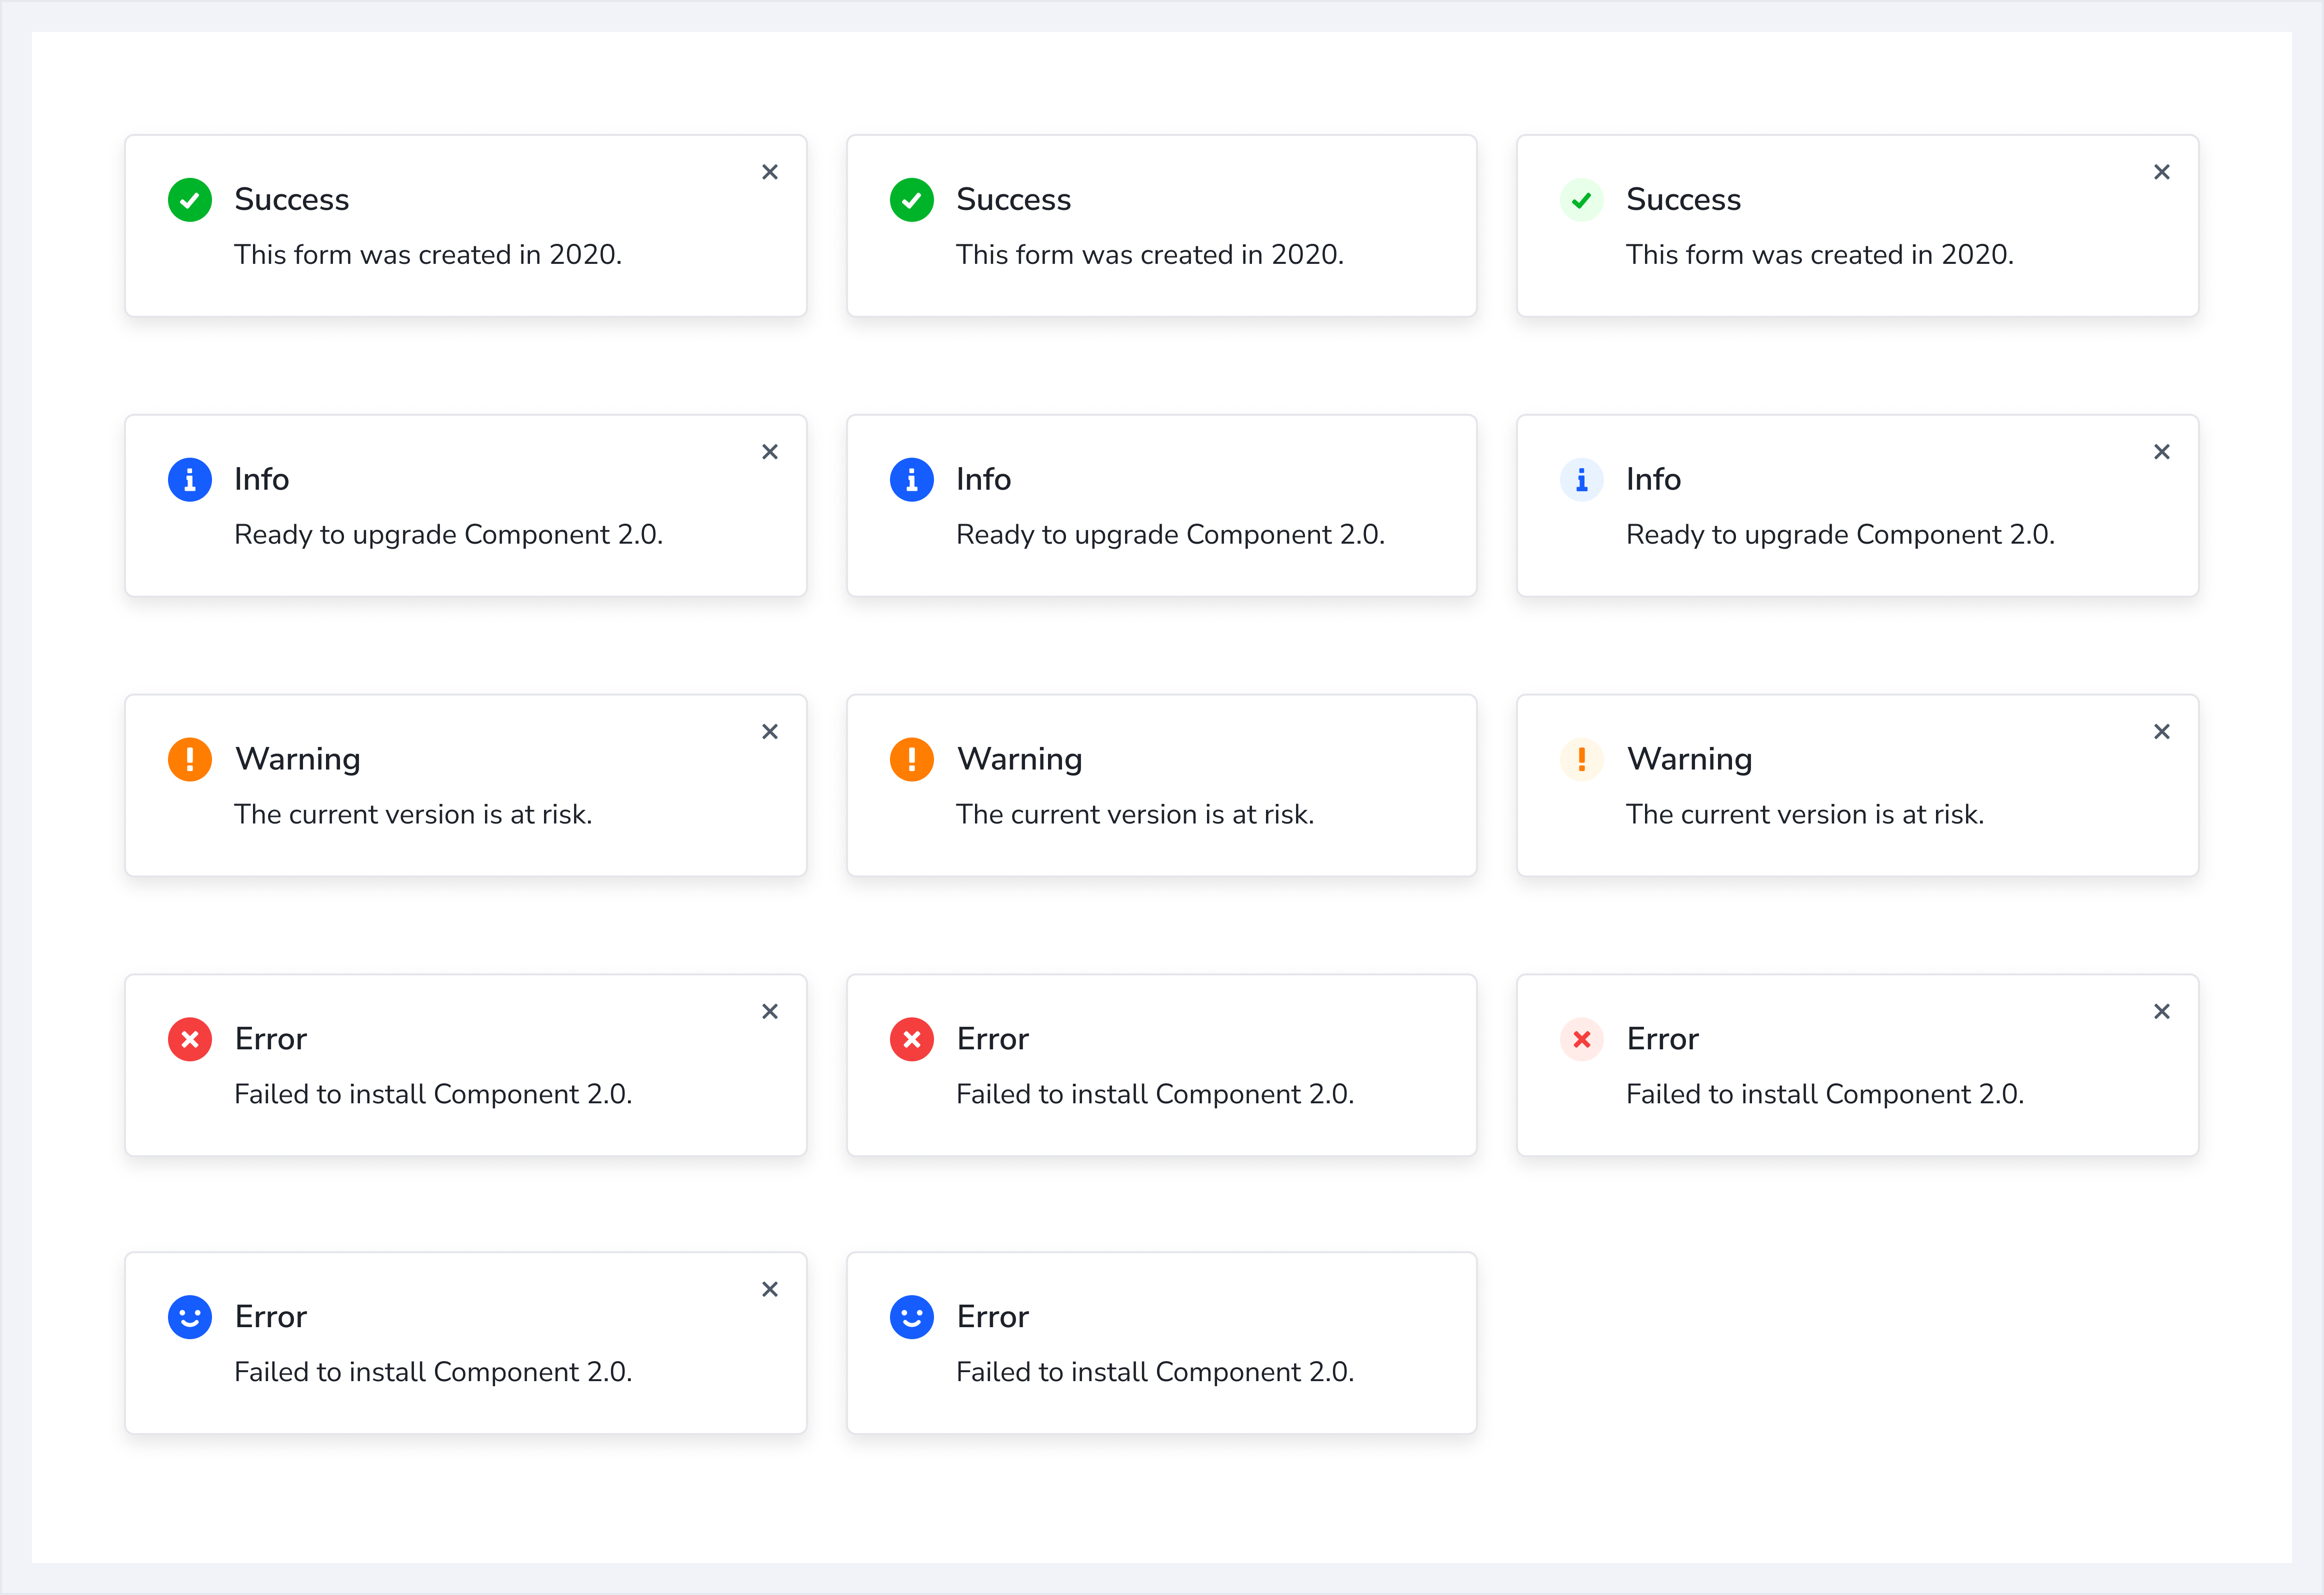This screenshot has width=2324, height=1595.
Task: Dismiss the left red Error notification
Action: pos(770,1011)
